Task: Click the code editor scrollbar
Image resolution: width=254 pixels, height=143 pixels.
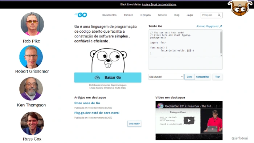Action: pyautogui.click(x=221, y=43)
